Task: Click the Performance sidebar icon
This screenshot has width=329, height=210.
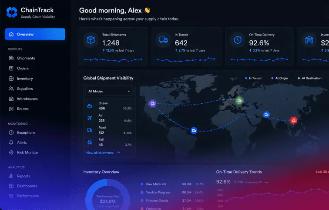Action: pos(11,196)
